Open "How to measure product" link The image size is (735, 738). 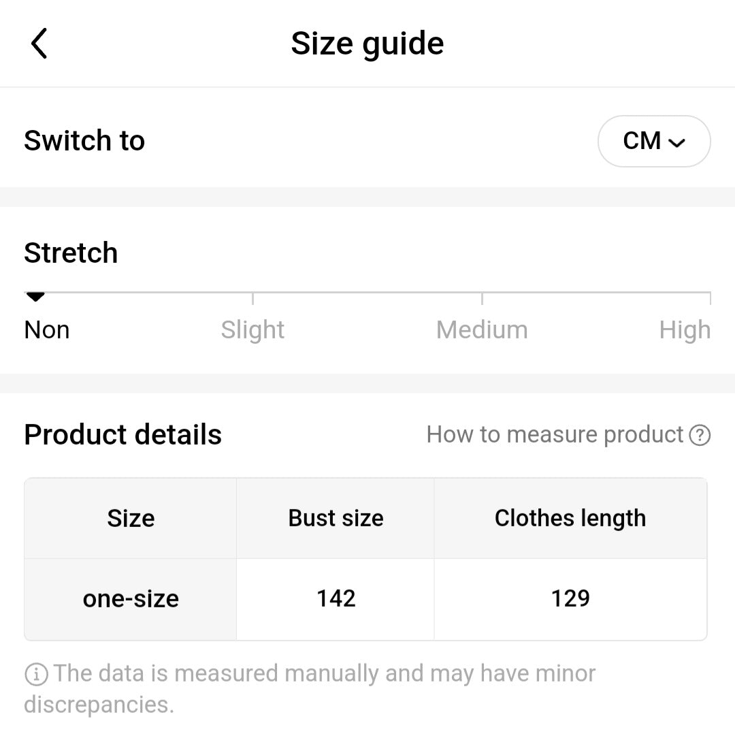click(555, 435)
